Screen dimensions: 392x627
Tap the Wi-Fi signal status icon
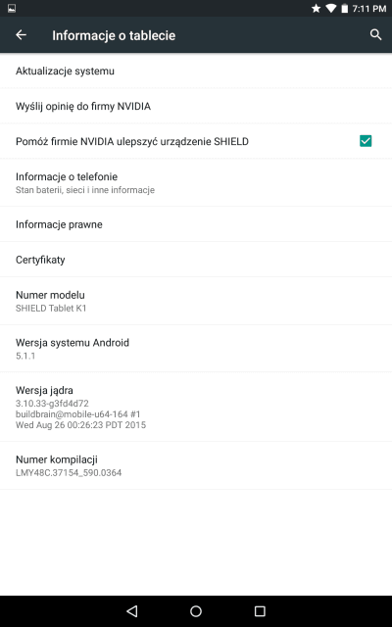coord(331,9)
